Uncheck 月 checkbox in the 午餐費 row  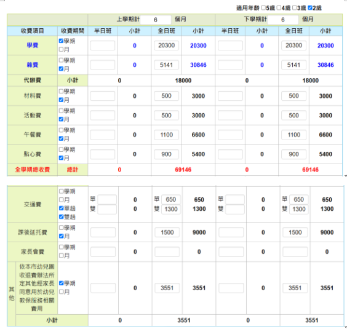click(x=61, y=139)
